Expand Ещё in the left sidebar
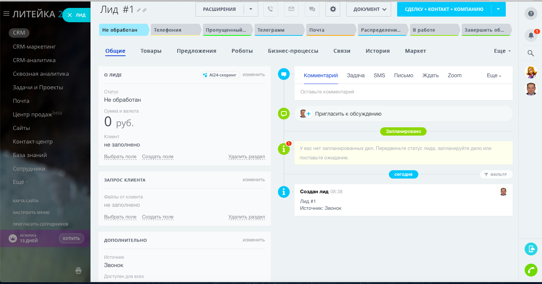The image size is (542, 284). (20, 182)
